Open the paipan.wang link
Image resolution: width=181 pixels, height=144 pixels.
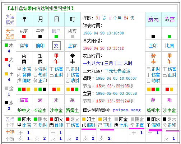pyautogui.click(x=127, y=110)
